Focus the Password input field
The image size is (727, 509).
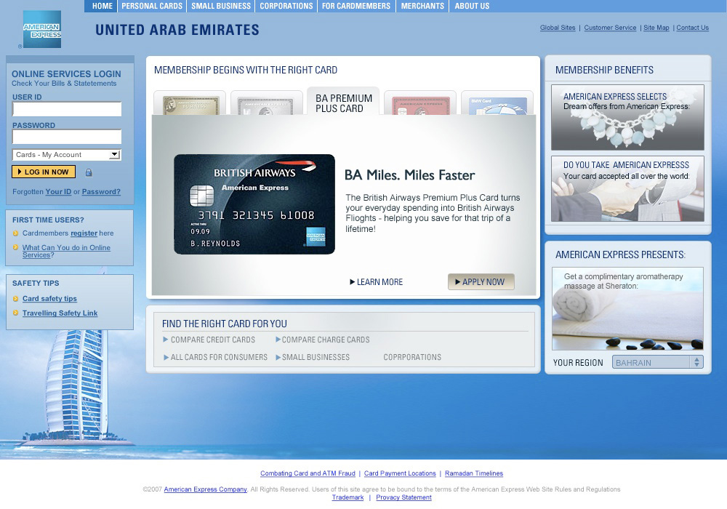tap(67, 137)
